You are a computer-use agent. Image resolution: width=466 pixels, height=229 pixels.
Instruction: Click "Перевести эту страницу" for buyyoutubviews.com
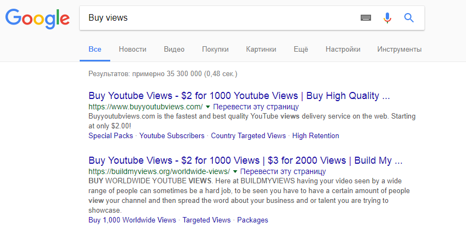pos(256,107)
